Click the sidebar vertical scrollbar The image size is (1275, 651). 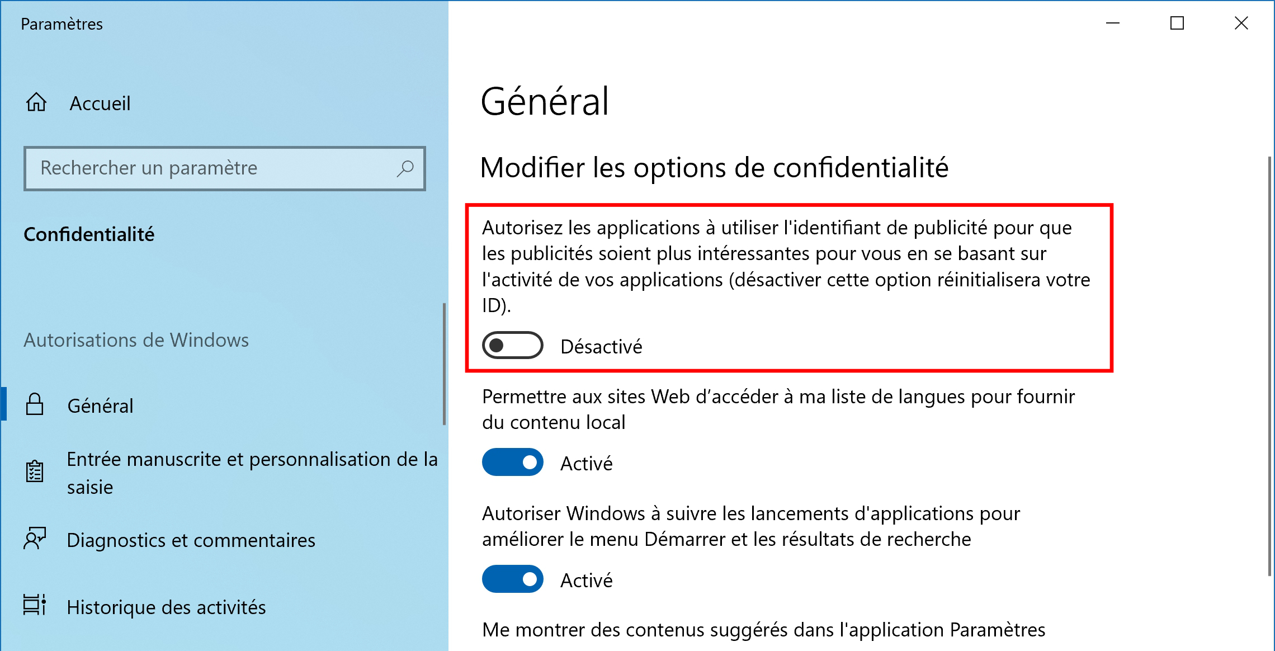(445, 364)
